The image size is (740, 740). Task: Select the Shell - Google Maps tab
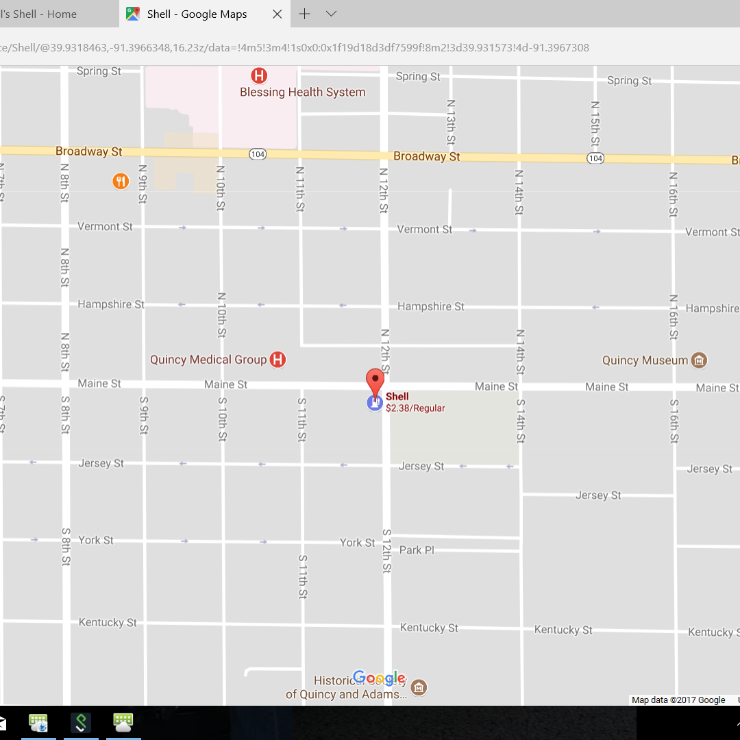[x=197, y=14]
